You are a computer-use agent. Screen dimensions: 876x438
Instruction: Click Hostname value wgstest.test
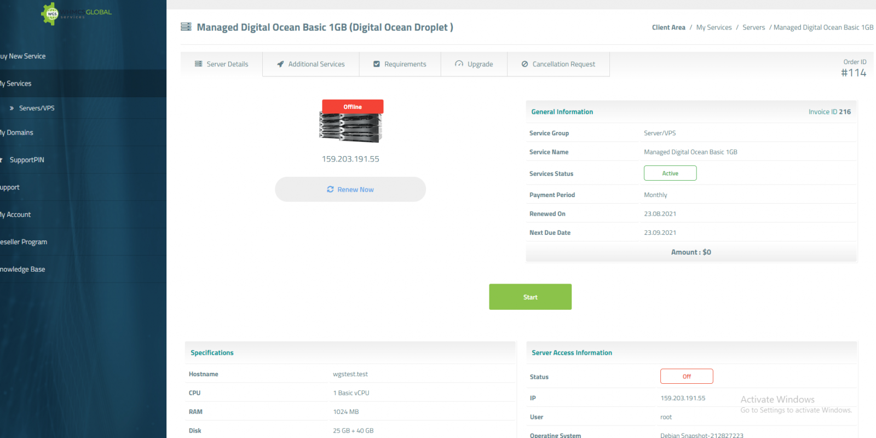[350, 374]
